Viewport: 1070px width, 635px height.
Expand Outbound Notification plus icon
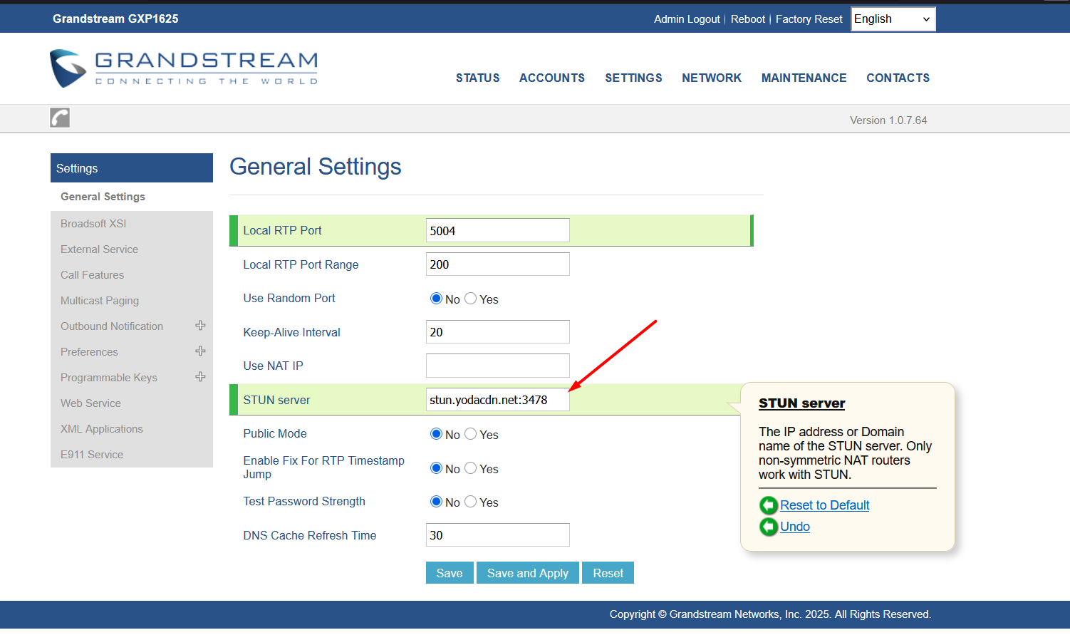click(201, 326)
